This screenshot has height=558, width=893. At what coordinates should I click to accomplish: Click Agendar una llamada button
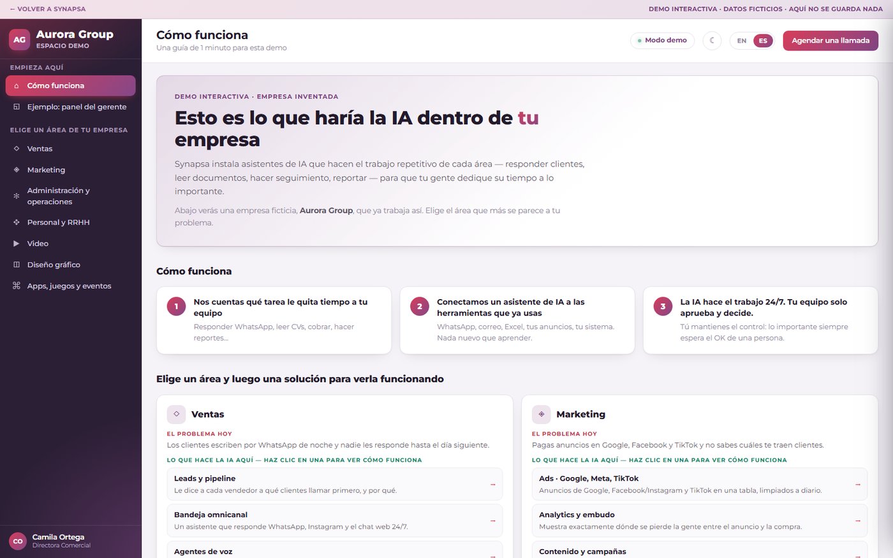[x=830, y=40]
